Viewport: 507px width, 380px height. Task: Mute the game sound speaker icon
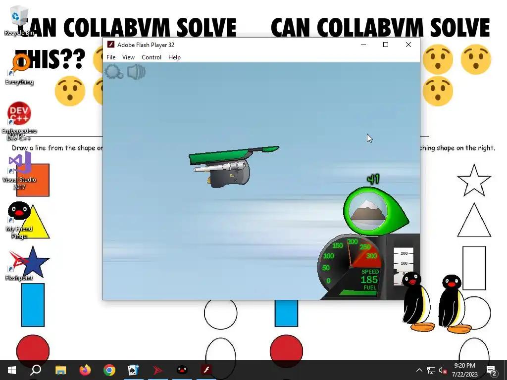pyautogui.click(x=136, y=72)
